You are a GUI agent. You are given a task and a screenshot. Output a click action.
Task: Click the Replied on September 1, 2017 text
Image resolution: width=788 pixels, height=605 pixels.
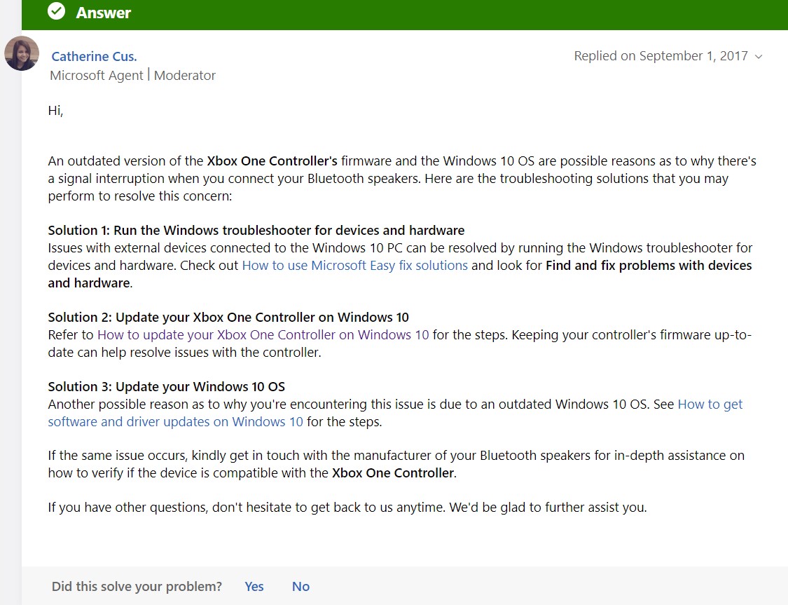click(x=661, y=56)
